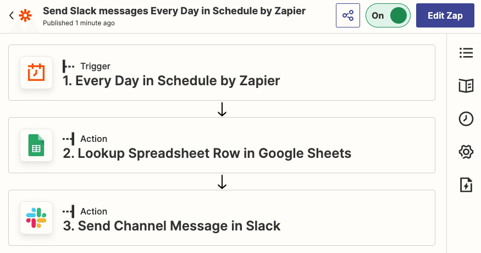Click the Schedule by Zapier calendar icon
Viewport: 481px width, 253px height.
pos(36,73)
